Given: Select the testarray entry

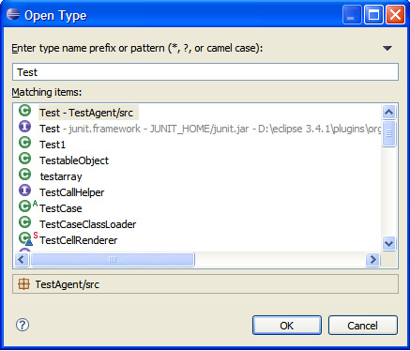Looking at the screenshot, I should (61, 176).
